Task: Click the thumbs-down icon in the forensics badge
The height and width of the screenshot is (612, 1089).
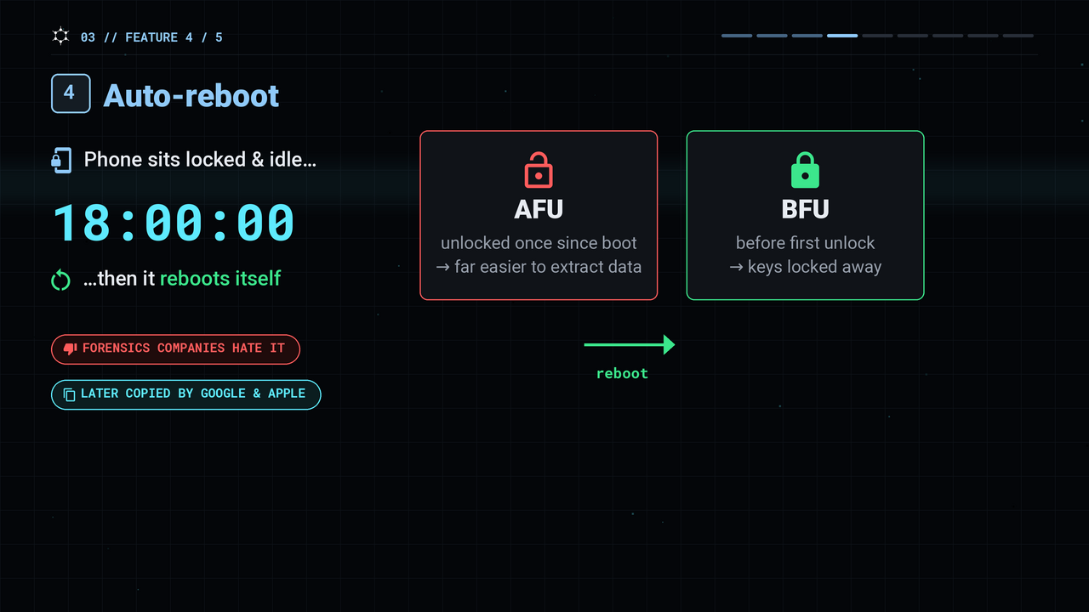Action: [x=71, y=348]
